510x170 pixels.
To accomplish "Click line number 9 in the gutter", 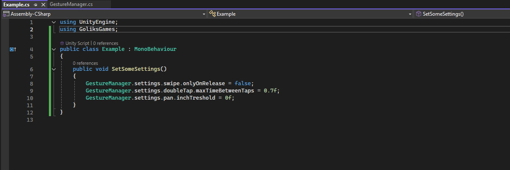I will (x=31, y=91).
